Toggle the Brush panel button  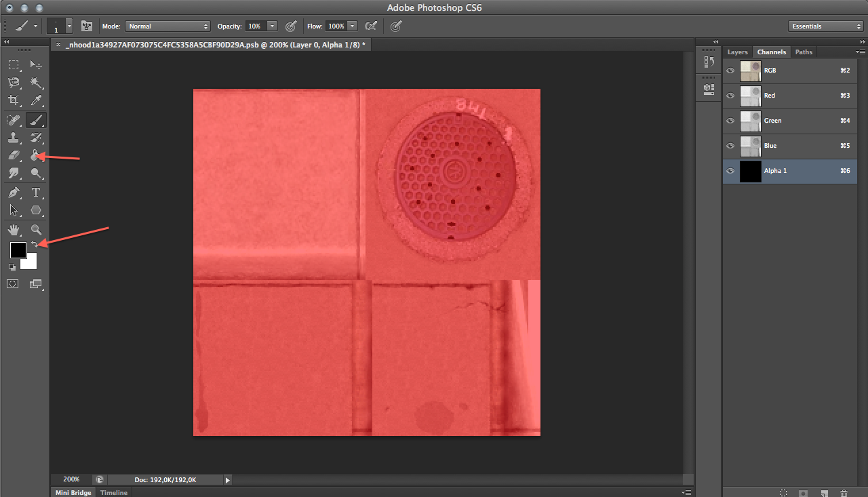(x=86, y=26)
